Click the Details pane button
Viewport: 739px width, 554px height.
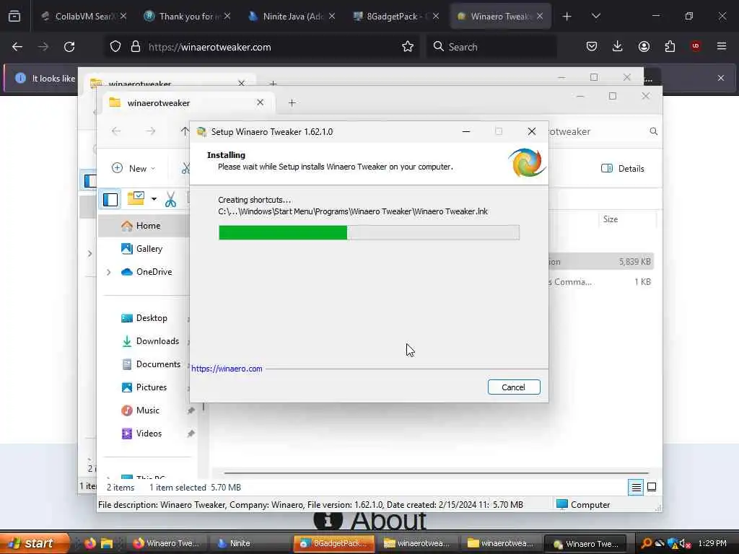(622, 169)
